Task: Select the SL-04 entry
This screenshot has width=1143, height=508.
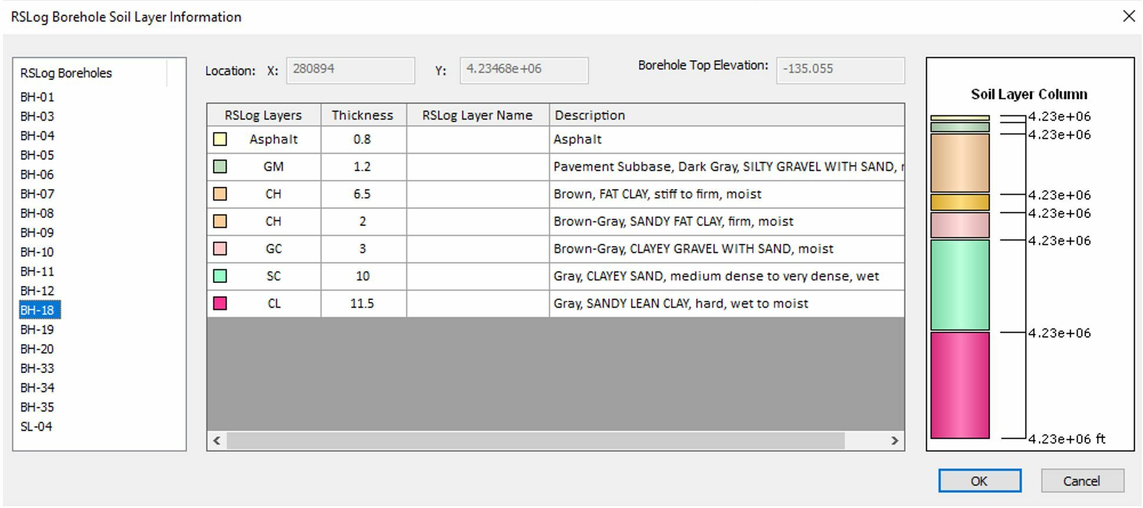Action: point(36,426)
